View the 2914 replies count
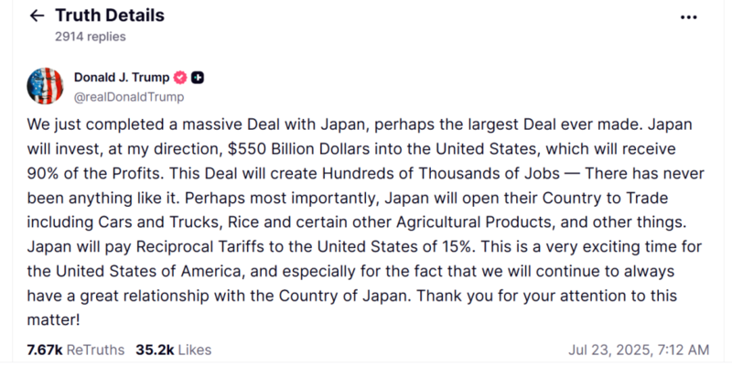The height and width of the screenshot is (367, 732). pyautogui.click(x=90, y=37)
